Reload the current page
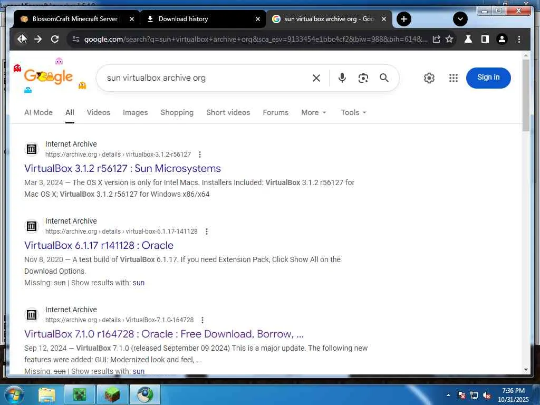Viewport: 540px width, 405px height. 55,39
